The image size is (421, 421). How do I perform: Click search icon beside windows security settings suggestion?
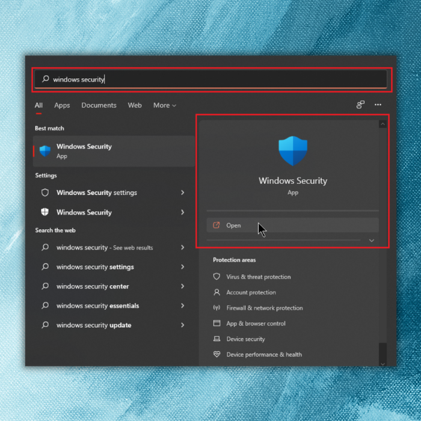coord(45,266)
